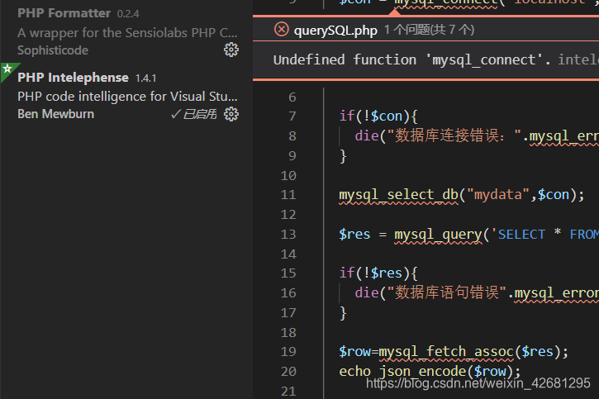Select the PHP Intelephense extension title
Viewport: 599px width, 399px height.
(x=73, y=78)
